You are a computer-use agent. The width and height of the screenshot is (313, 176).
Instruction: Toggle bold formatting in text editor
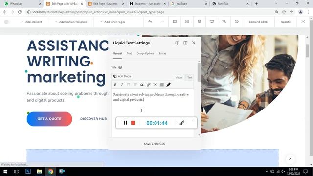115,85
